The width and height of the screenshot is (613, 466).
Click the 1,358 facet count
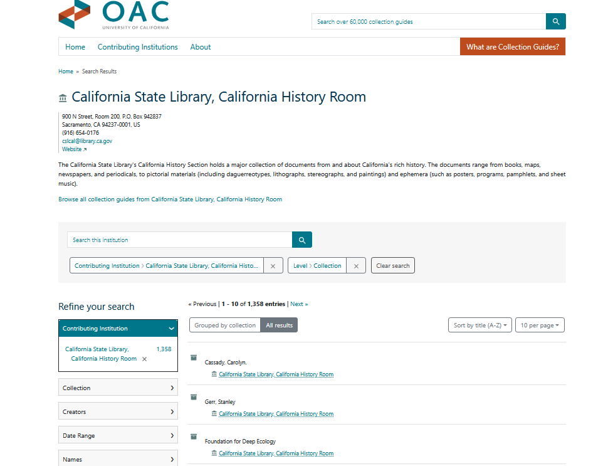click(164, 349)
